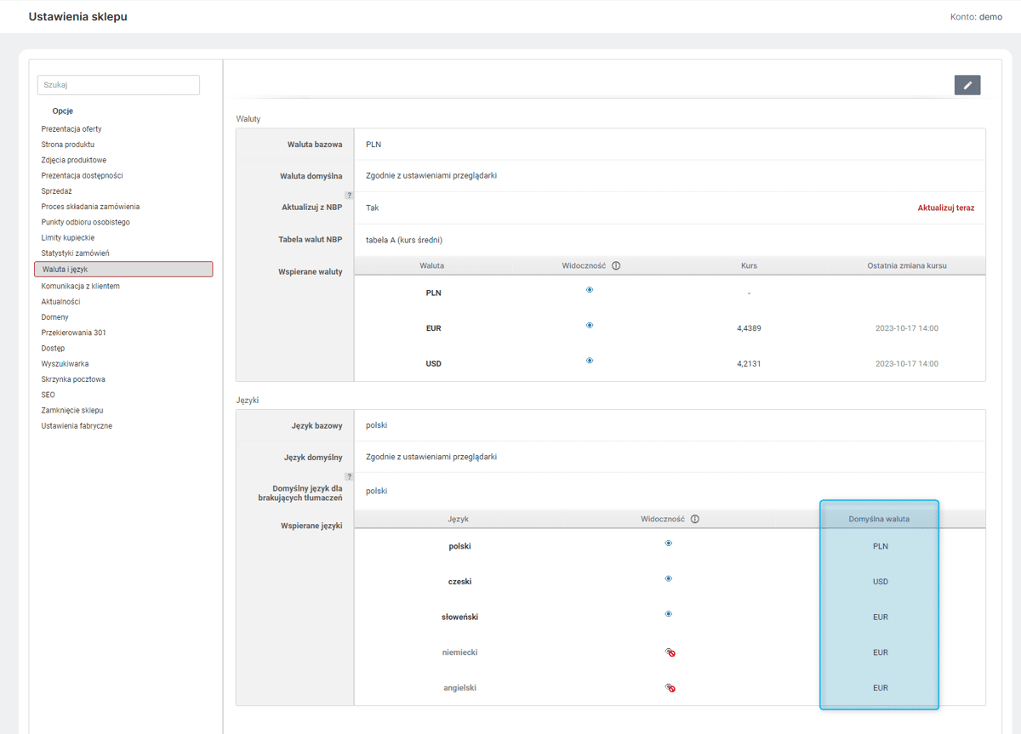Click info icon next to currencies Widoczność header
This screenshot has height=734, width=1021.
[616, 265]
